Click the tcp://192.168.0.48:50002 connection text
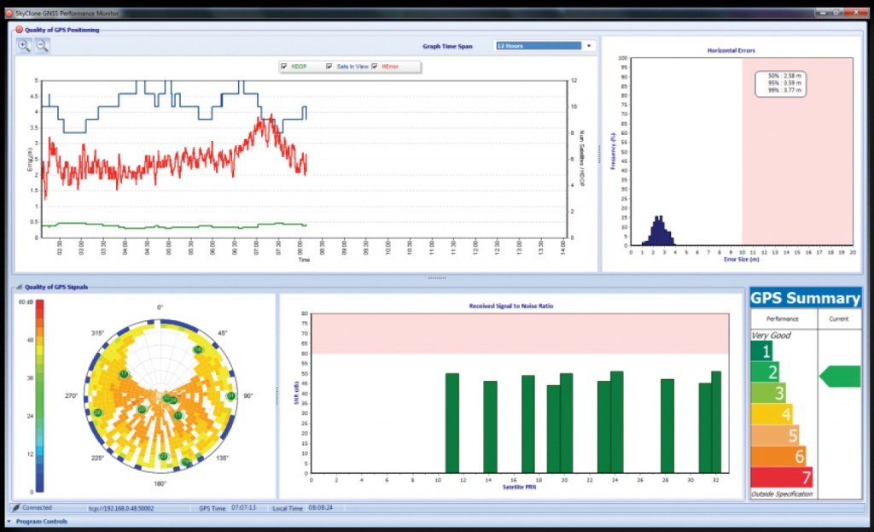Screen dimensions: 874x532 [x=123, y=507]
